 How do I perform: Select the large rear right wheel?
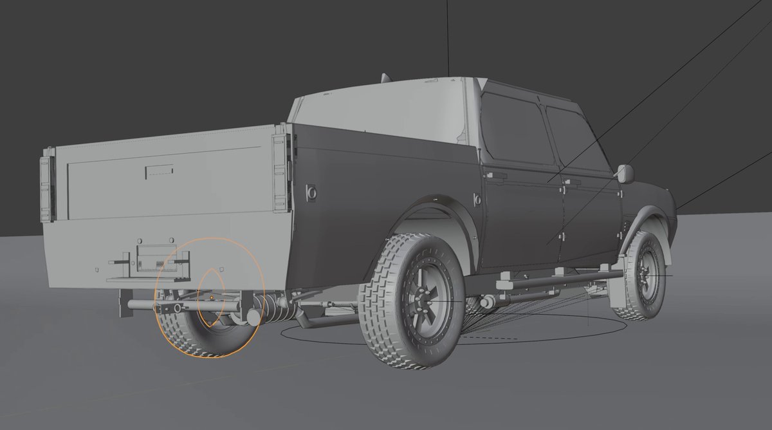click(411, 301)
